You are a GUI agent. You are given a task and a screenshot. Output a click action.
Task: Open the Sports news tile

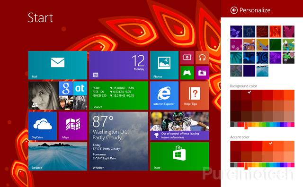pos(179,126)
